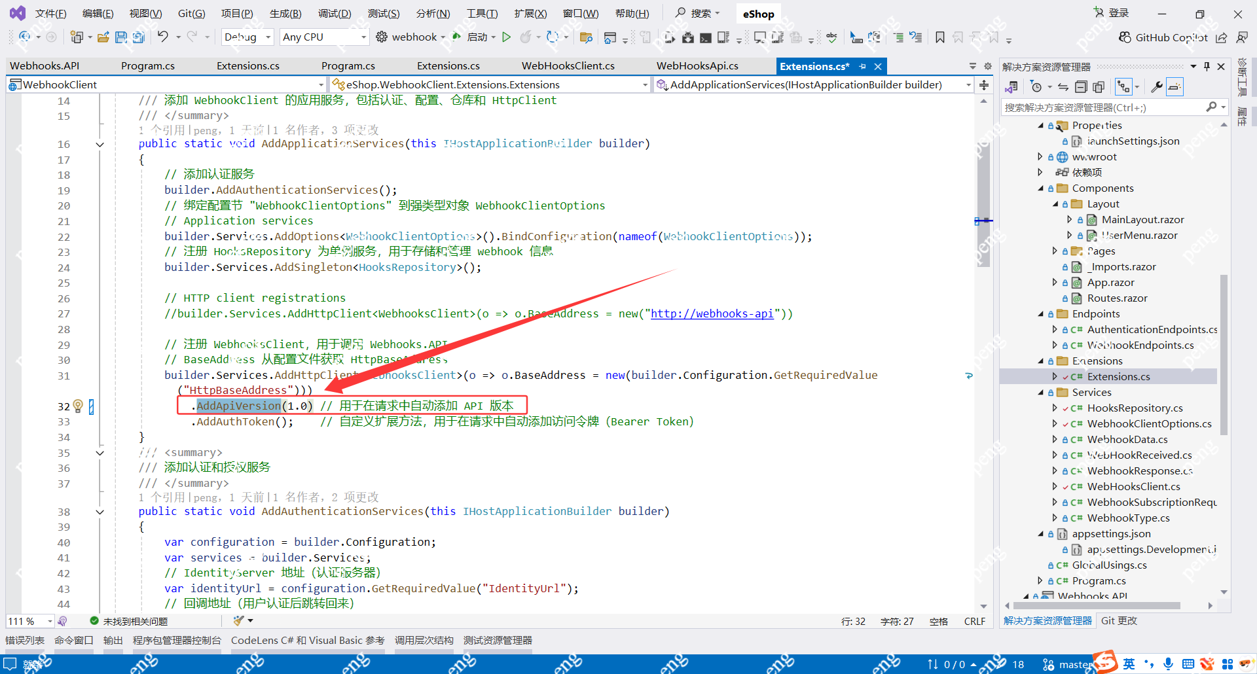Screen dimensions: 1257x674
Task: Toggle the soft keyboard icon on the IME bar
Action: tap(1188, 664)
